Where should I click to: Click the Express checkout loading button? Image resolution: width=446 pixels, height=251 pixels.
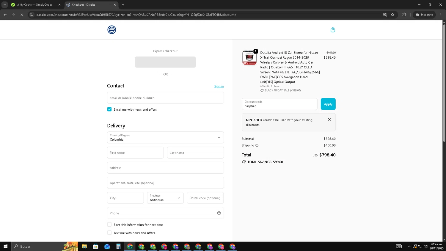[165, 62]
